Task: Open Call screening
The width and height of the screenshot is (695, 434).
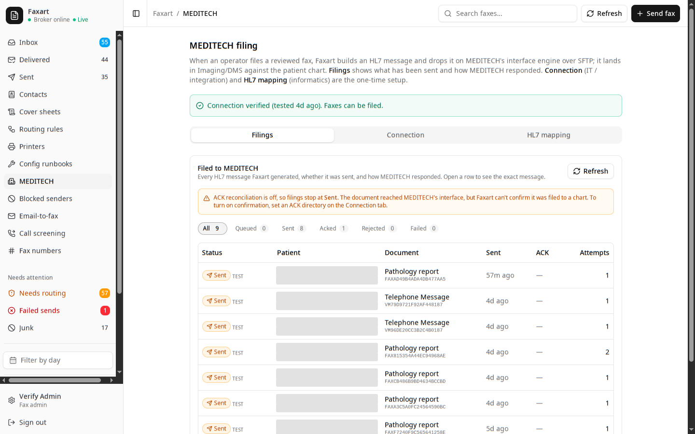Action: pyautogui.click(x=58, y=233)
